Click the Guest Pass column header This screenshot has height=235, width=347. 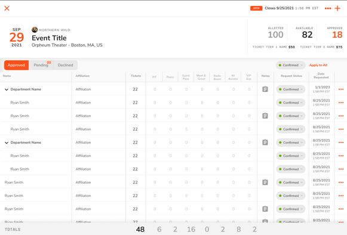coord(186,77)
